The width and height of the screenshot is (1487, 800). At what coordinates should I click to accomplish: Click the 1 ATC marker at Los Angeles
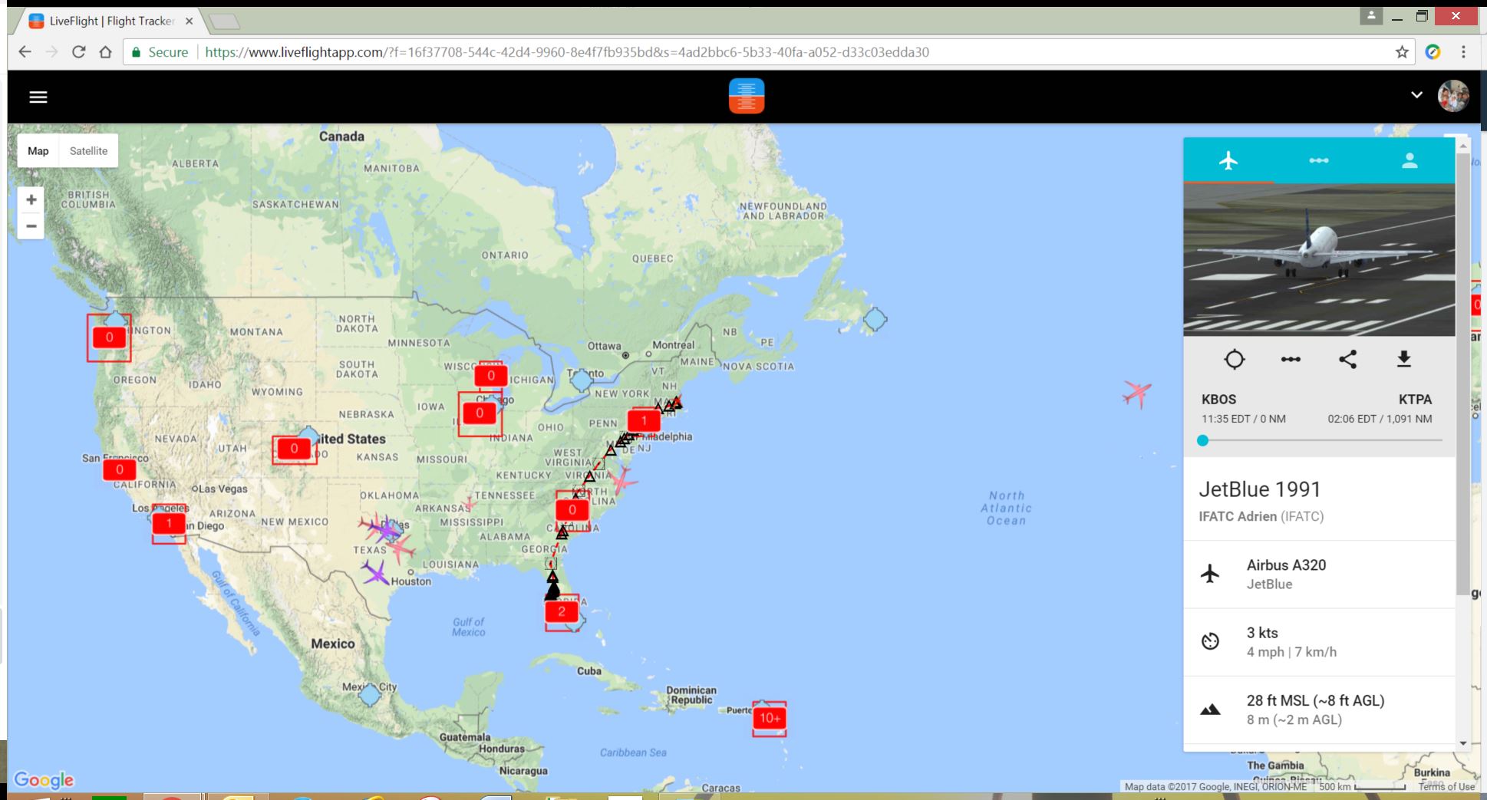tap(169, 524)
